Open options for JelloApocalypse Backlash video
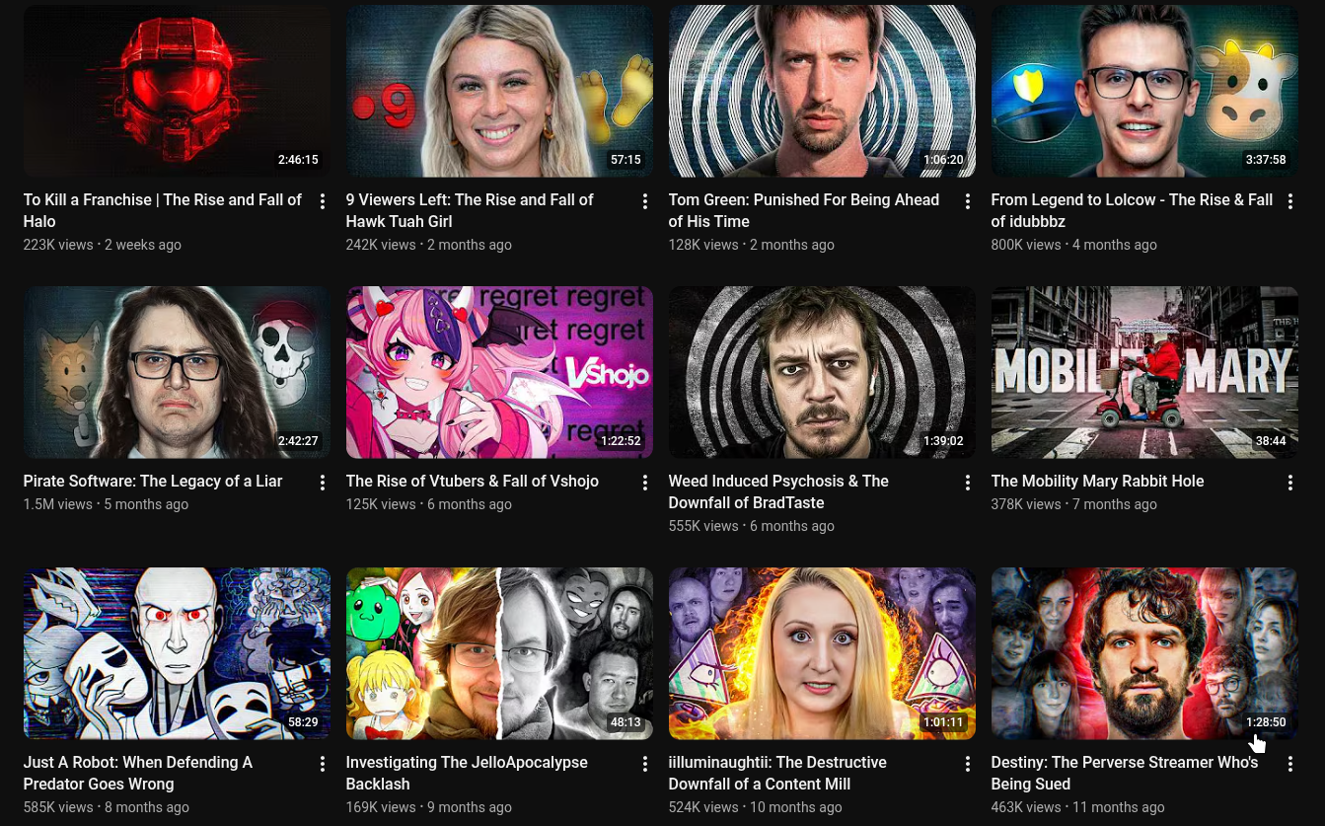1325x826 pixels. (645, 764)
